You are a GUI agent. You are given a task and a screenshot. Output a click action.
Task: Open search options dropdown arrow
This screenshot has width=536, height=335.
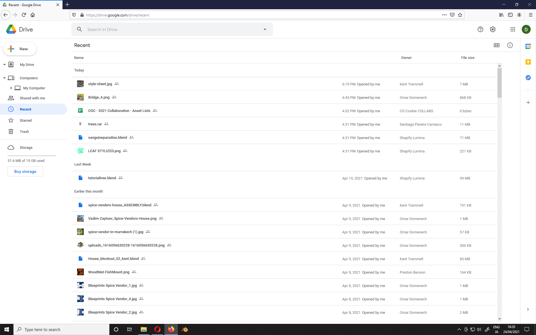click(265, 29)
